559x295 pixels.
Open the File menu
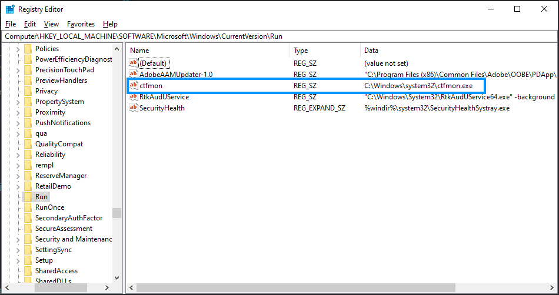pos(11,24)
